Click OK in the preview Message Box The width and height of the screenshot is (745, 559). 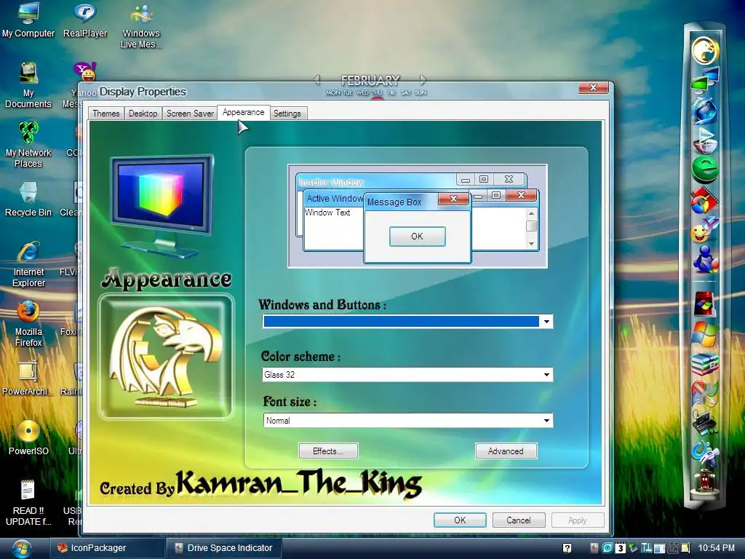(x=417, y=237)
